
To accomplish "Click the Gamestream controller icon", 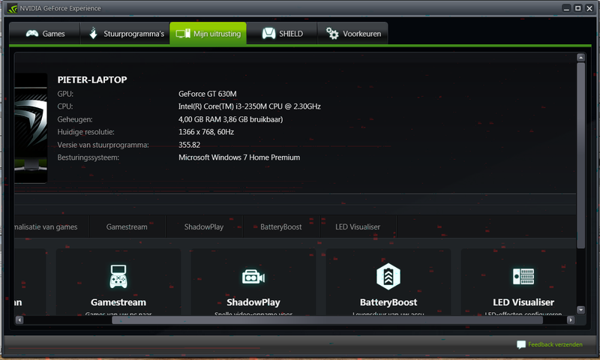I will [x=118, y=276].
